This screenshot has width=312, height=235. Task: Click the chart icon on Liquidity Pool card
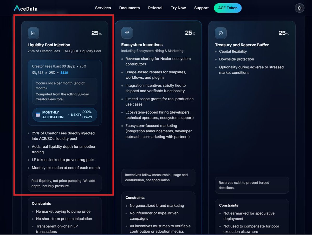pyautogui.click(x=34, y=33)
